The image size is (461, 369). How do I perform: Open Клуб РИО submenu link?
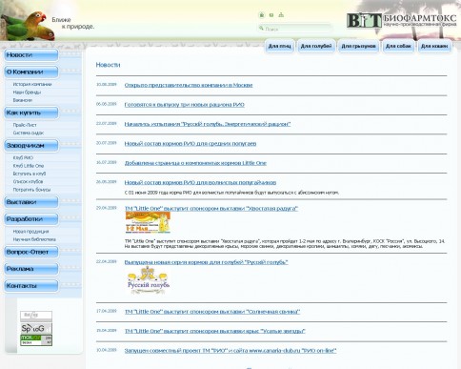coord(23,157)
